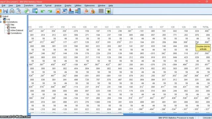Click the status text 'Processor is ready'
212x119 pixels.
point(176,118)
